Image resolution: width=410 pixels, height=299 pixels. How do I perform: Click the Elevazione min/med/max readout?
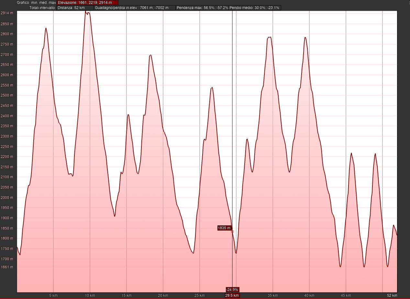87,3
